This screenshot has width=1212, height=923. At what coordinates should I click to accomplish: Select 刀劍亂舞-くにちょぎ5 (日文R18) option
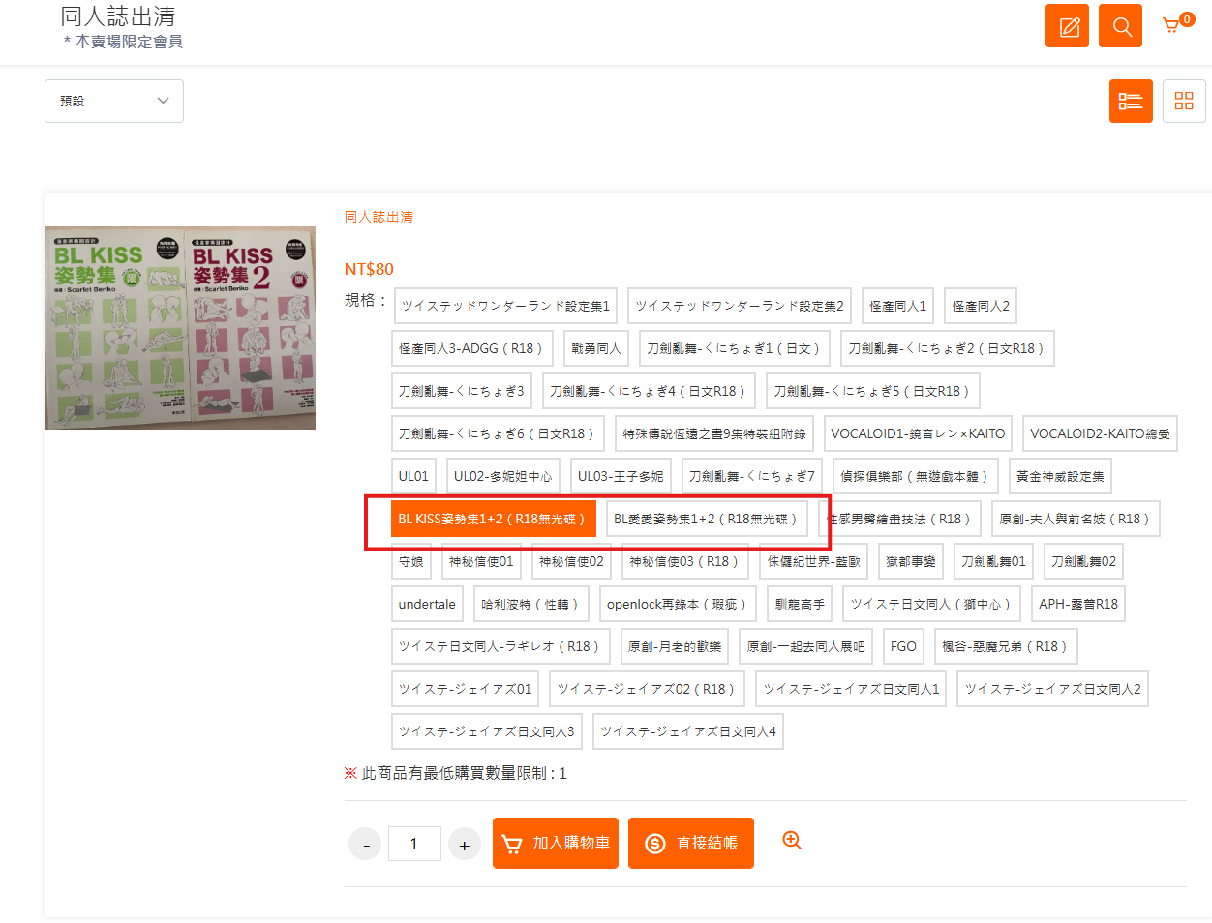click(873, 391)
